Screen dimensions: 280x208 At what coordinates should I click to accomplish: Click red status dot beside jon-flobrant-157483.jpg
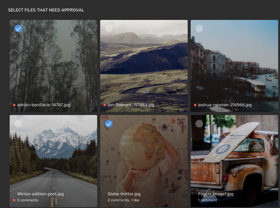105,105
